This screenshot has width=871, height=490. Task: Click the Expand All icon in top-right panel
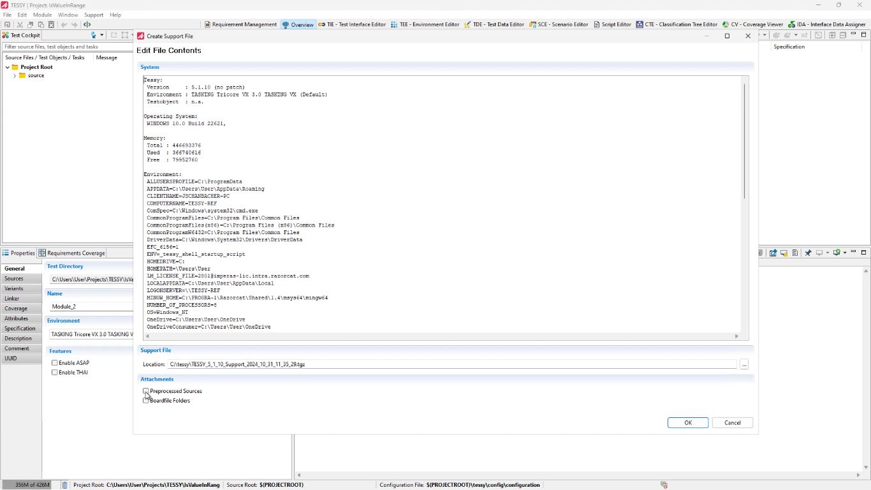832,36
